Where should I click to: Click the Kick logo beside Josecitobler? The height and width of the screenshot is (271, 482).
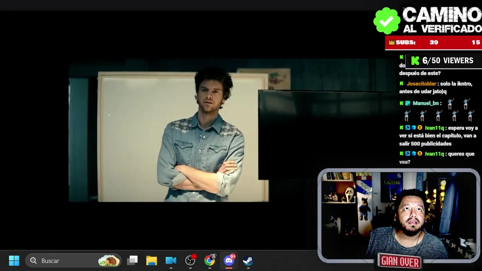pos(401,84)
